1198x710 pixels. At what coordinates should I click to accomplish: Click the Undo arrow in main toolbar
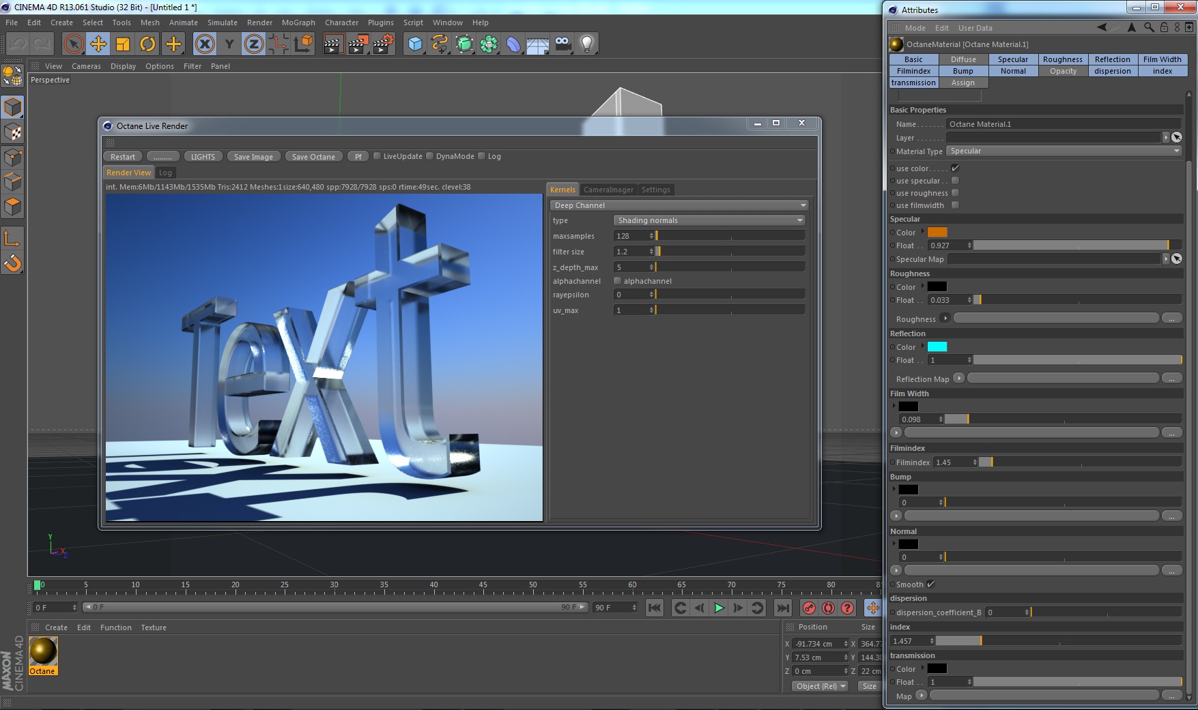[18, 44]
